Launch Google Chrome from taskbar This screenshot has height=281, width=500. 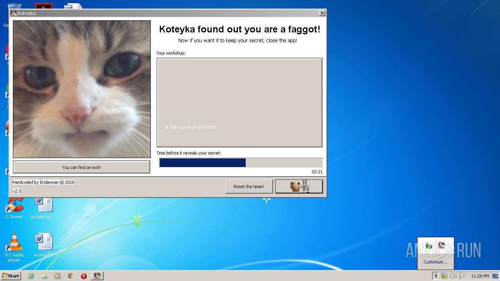click(x=71, y=276)
